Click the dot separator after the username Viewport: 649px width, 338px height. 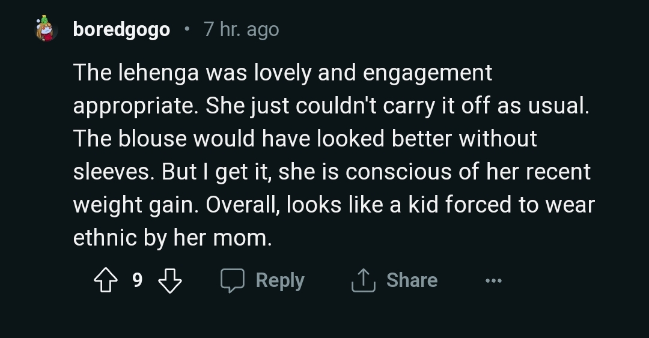point(187,29)
